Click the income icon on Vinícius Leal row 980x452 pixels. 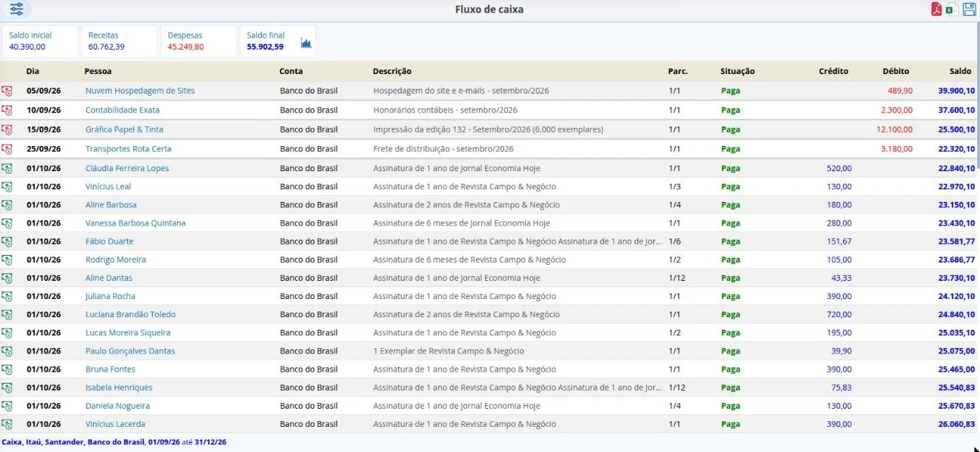pyautogui.click(x=7, y=187)
